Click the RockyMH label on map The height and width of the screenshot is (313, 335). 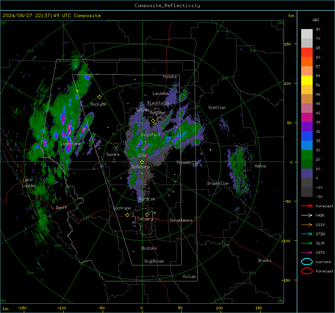pyautogui.click(x=98, y=104)
